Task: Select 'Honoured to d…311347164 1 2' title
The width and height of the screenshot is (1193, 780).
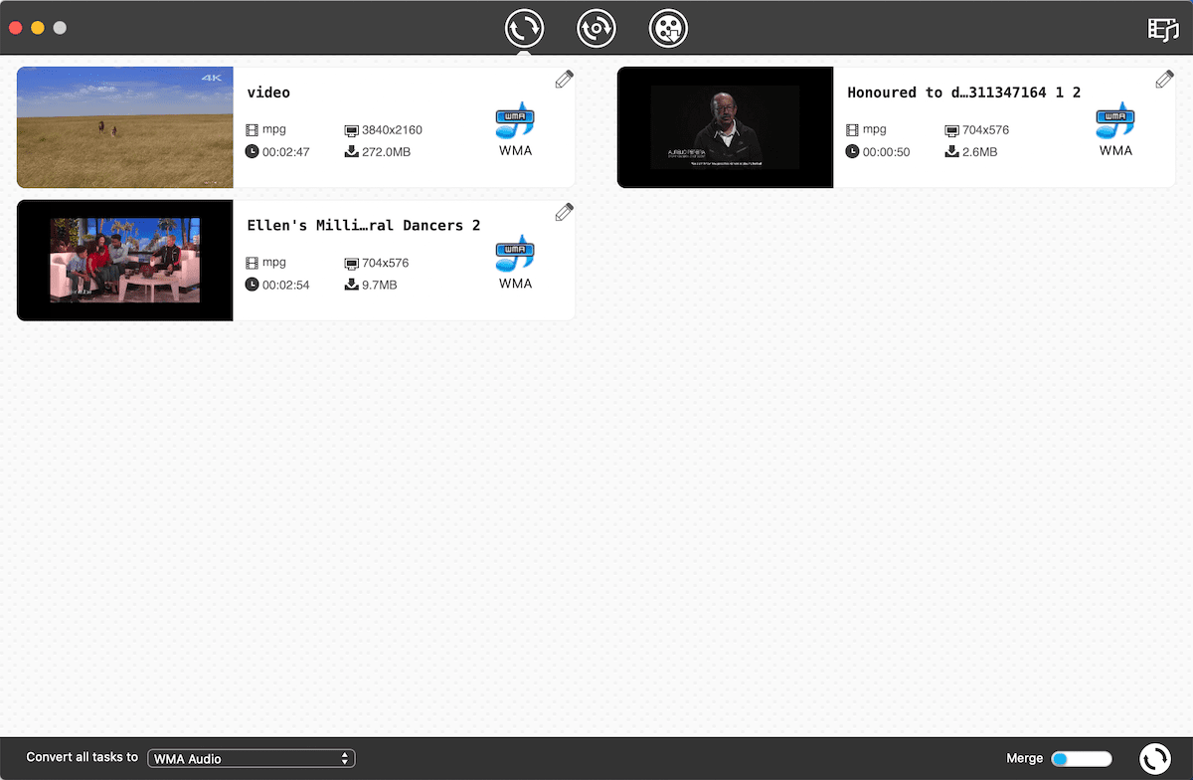Action: (x=963, y=93)
